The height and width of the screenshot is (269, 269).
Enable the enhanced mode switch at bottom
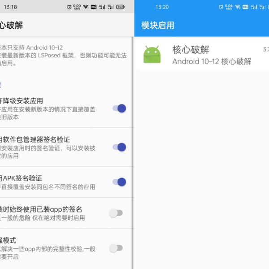coord(116,248)
